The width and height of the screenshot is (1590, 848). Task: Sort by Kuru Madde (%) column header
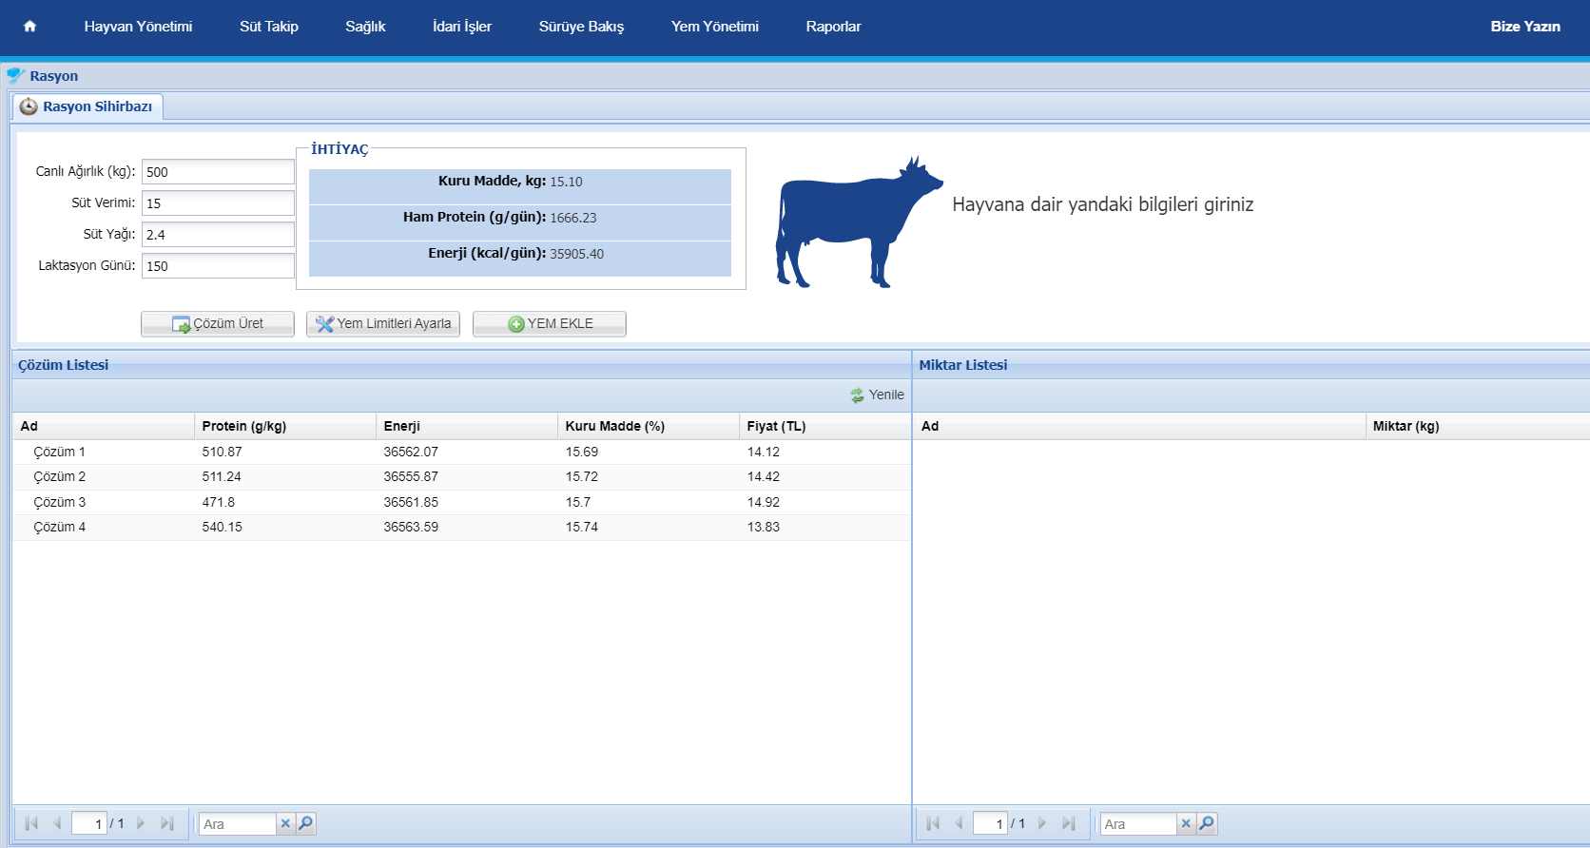649,426
